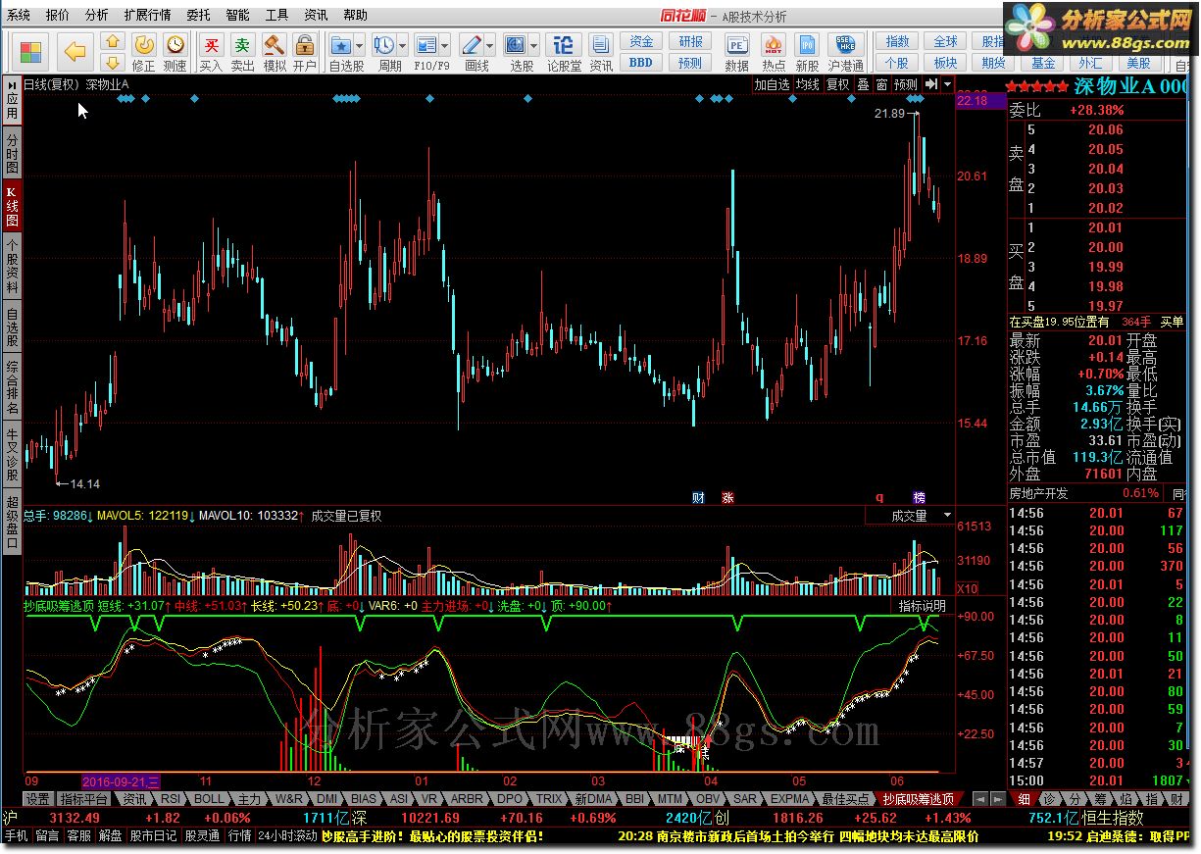Click the 资金 button
The width and height of the screenshot is (1201, 854).
tap(641, 42)
